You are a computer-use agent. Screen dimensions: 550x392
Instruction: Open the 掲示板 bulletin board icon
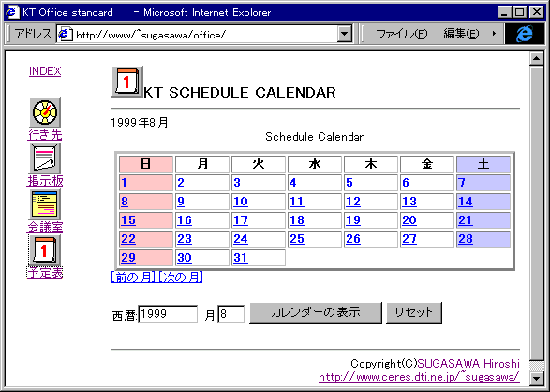[45, 158]
